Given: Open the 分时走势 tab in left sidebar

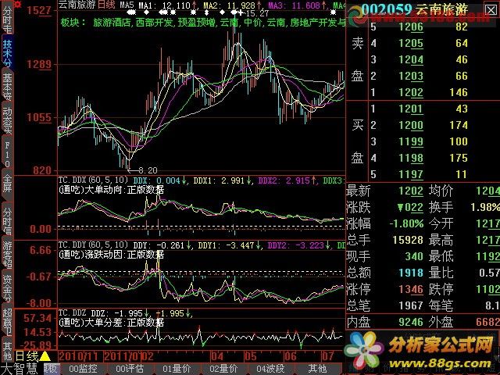Looking at the screenshot, I should coord(7,17).
